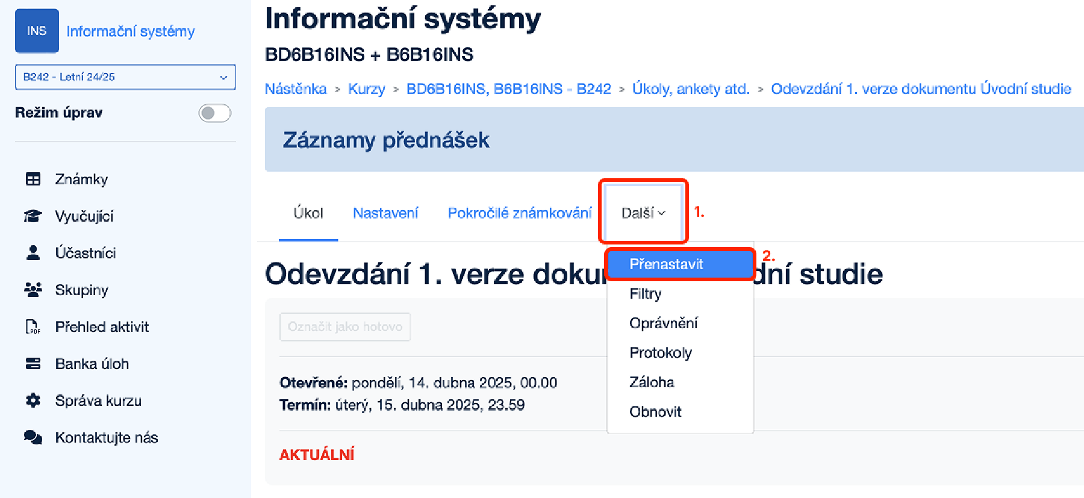Navigate to Nástěnka via the breadcrumb link

(x=295, y=89)
